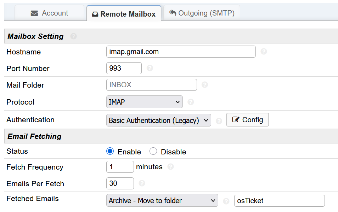Click help icon beside Emails Per Fetch
This screenshot has height=212, width=338.
(x=142, y=183)
